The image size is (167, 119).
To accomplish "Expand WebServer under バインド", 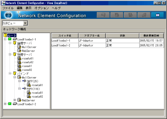I will pos(15,100).
